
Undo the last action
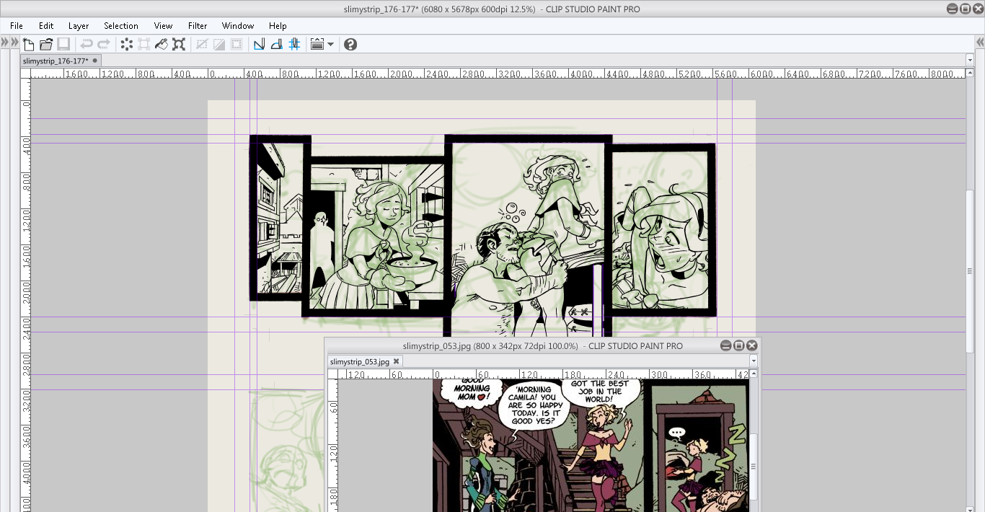click(87, 44)
